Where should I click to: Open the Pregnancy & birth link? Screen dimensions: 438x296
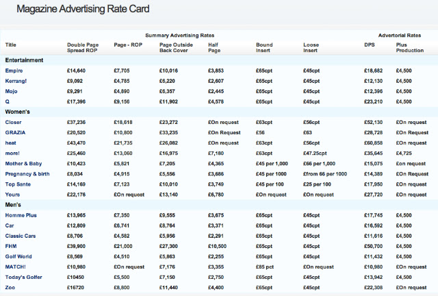(27, 174)
